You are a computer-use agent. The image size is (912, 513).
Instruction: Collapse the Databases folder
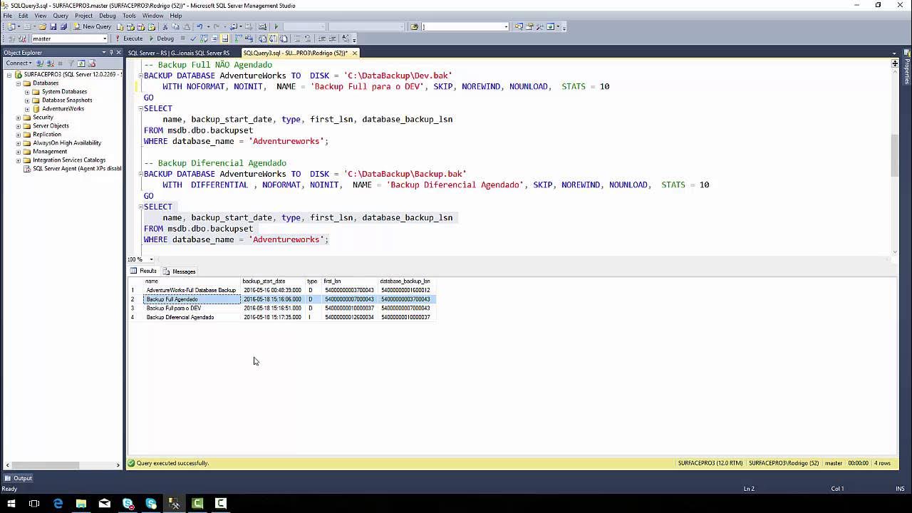[x=19, y=83]
